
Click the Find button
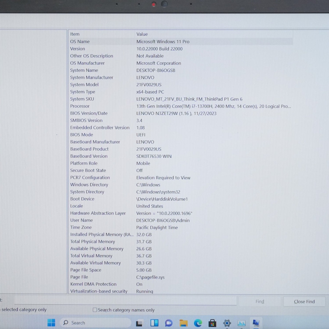[260, 302]
